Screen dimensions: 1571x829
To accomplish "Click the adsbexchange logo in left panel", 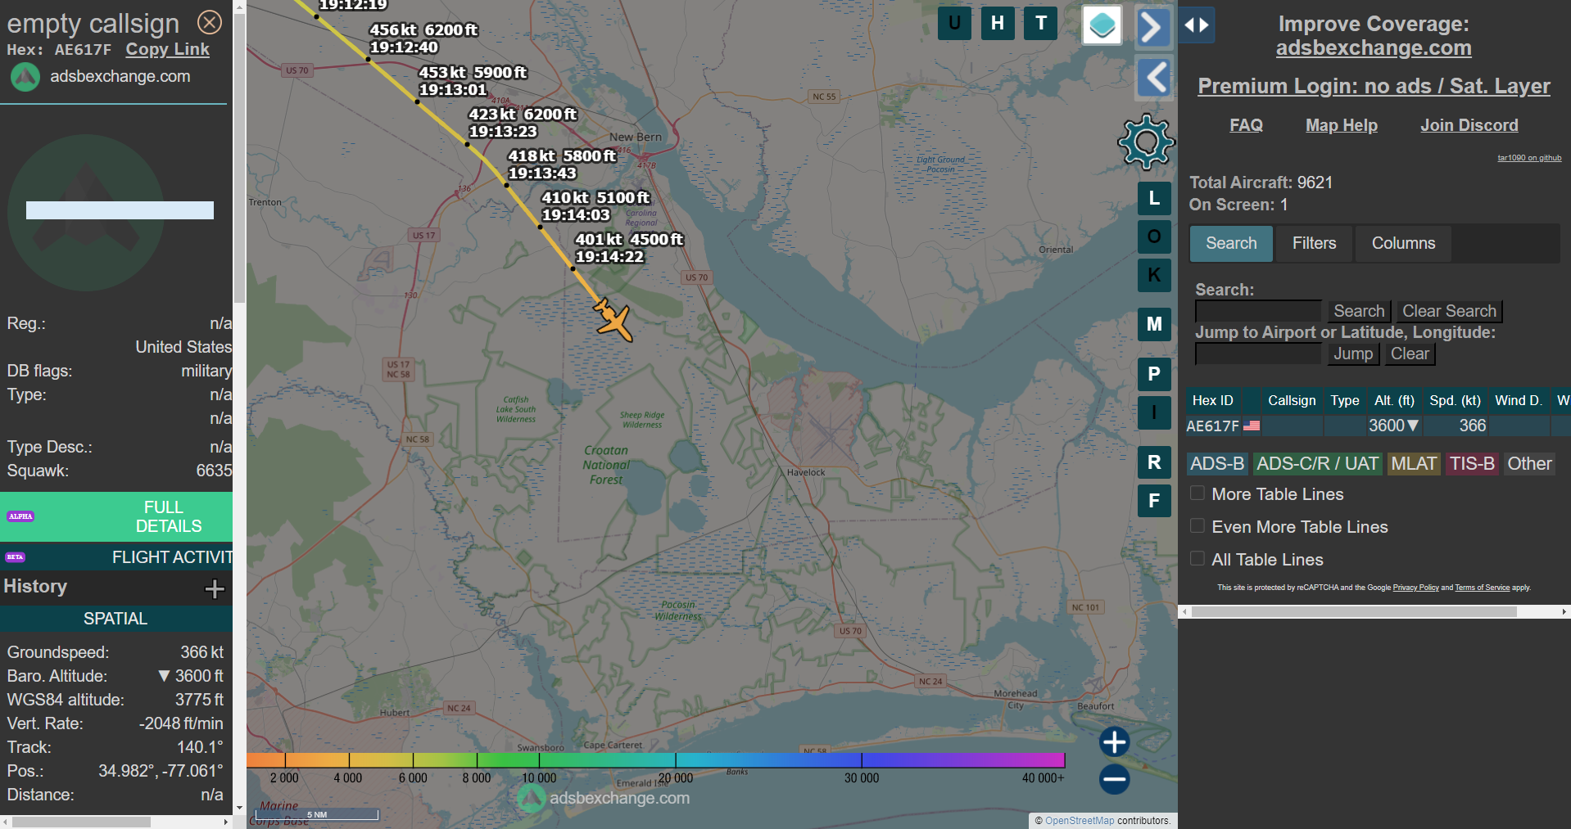I will [25, 77].
